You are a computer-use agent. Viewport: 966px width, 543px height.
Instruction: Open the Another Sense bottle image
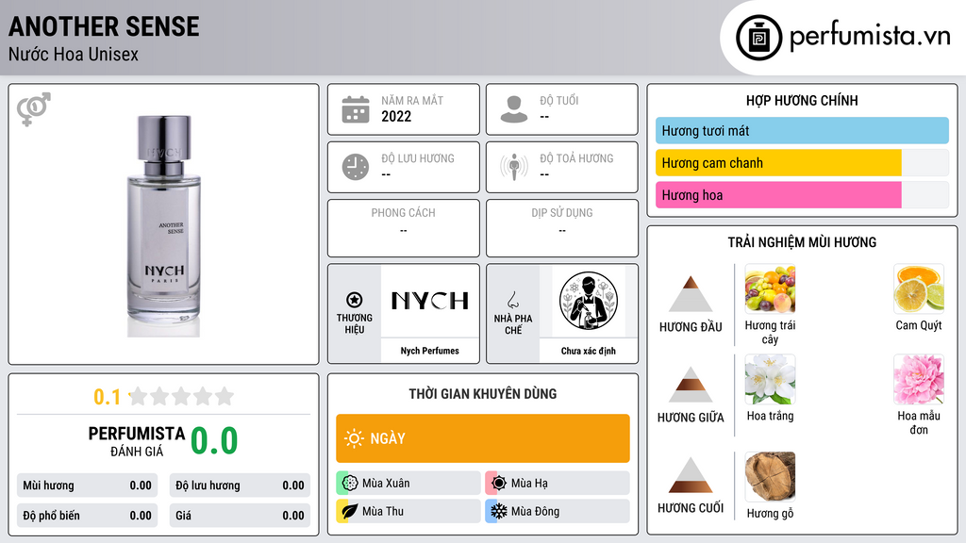point(164,225)
